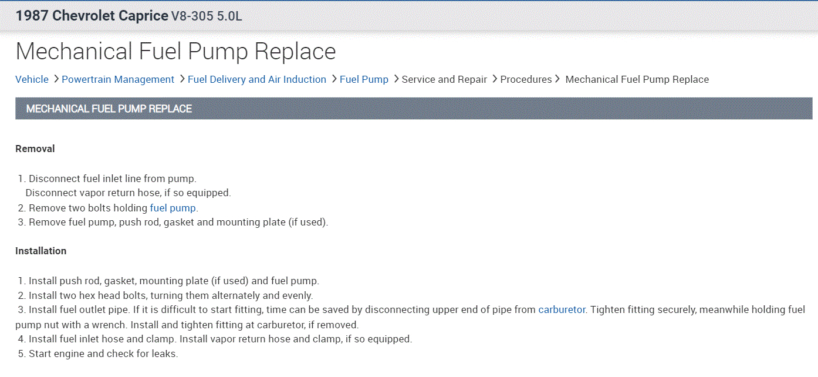Click the large Mechanical Fuel Pump Replace page heading

pyautogui.click(x=175, y=52)
